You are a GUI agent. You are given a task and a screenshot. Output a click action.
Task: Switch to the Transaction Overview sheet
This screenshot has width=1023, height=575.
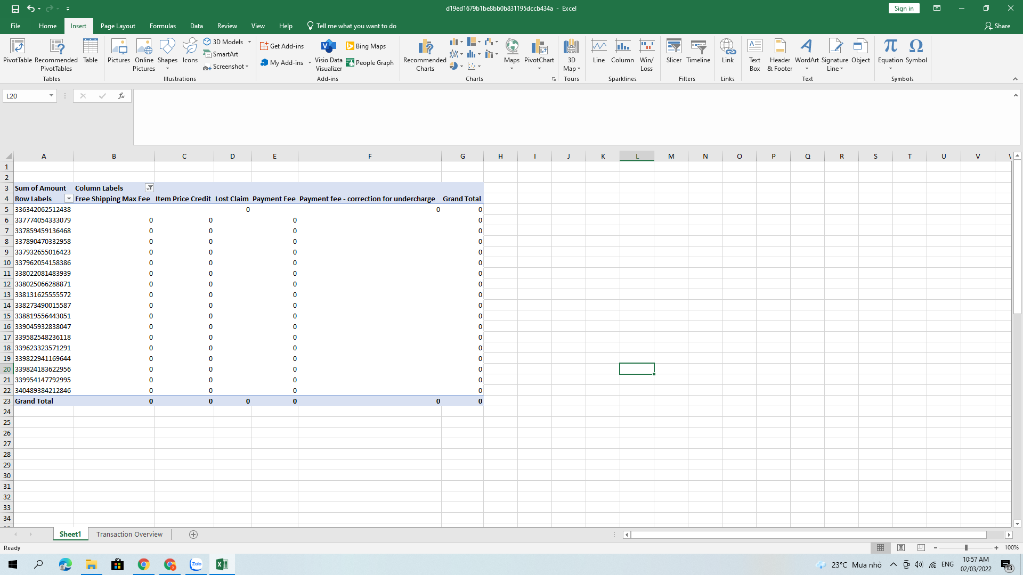[x=129, y=535]
